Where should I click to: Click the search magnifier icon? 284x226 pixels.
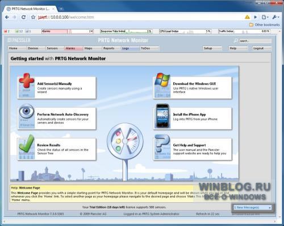coord(236,41)
